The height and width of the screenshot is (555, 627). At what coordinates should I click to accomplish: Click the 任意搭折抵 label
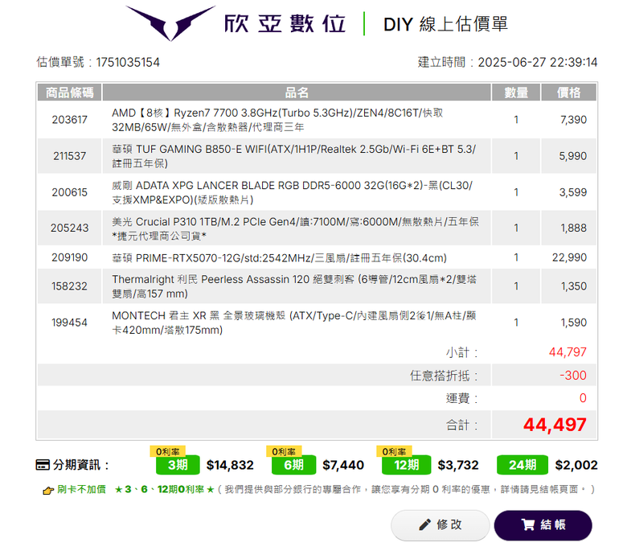coord(444,376)
